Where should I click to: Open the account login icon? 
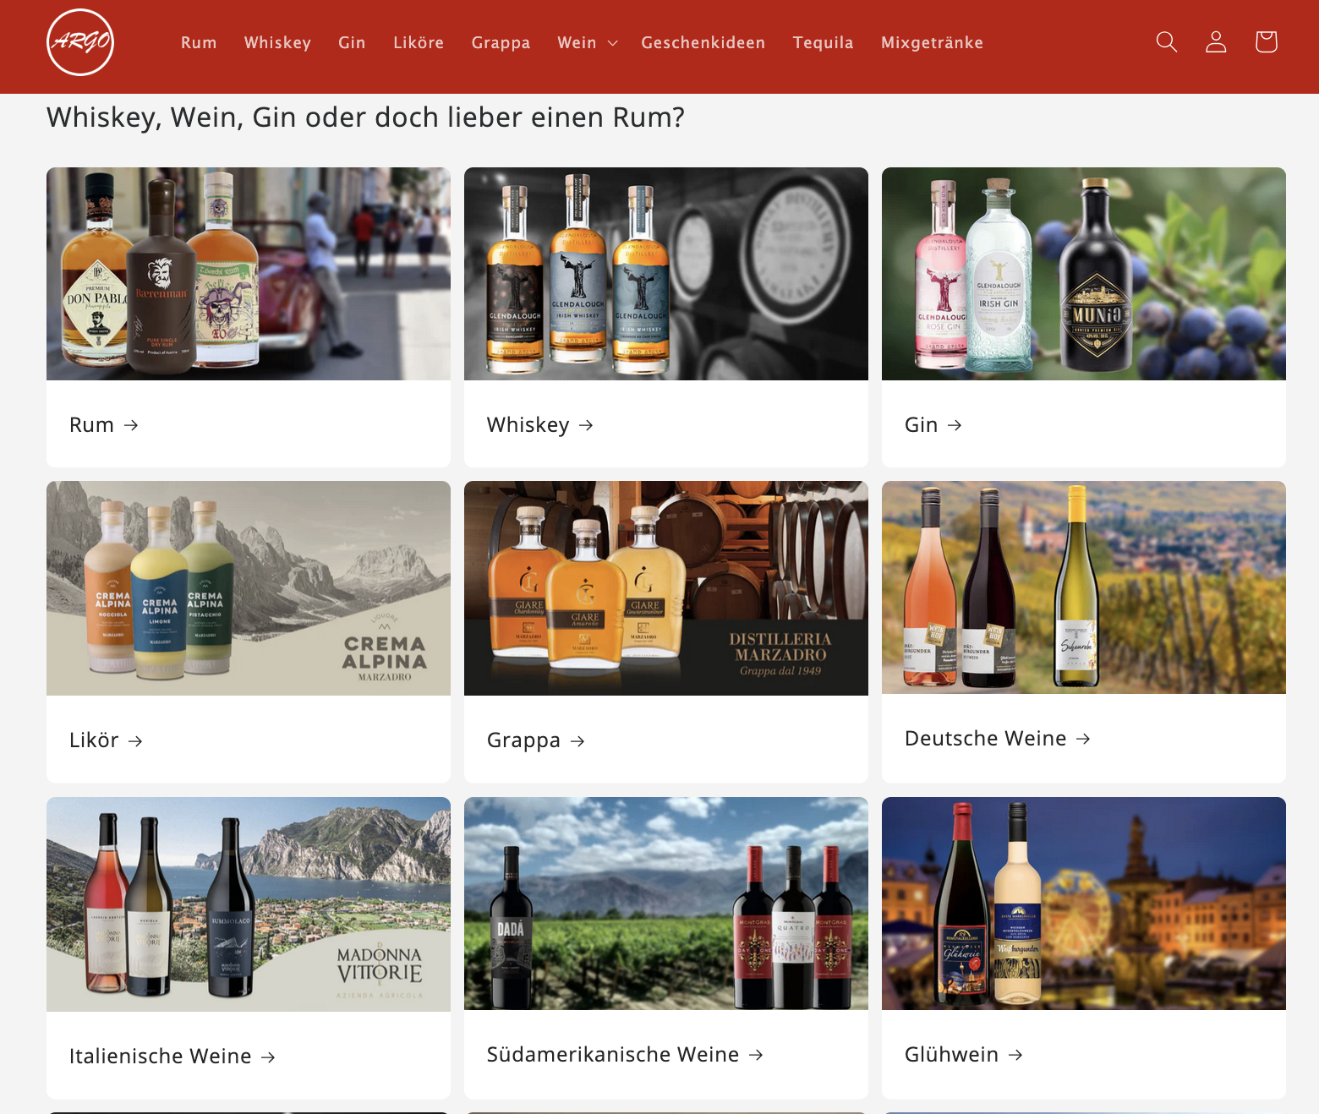[1216, 42]
